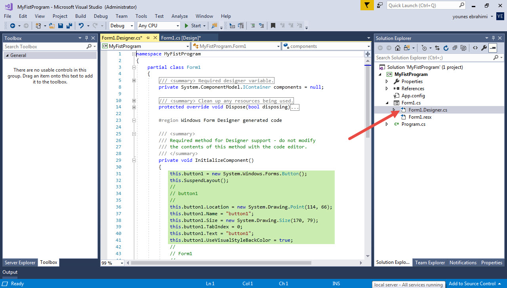507x288 pixels.
Task: Collapse the Dispose method using its minus glyph
Action: (x=133, y=107)
